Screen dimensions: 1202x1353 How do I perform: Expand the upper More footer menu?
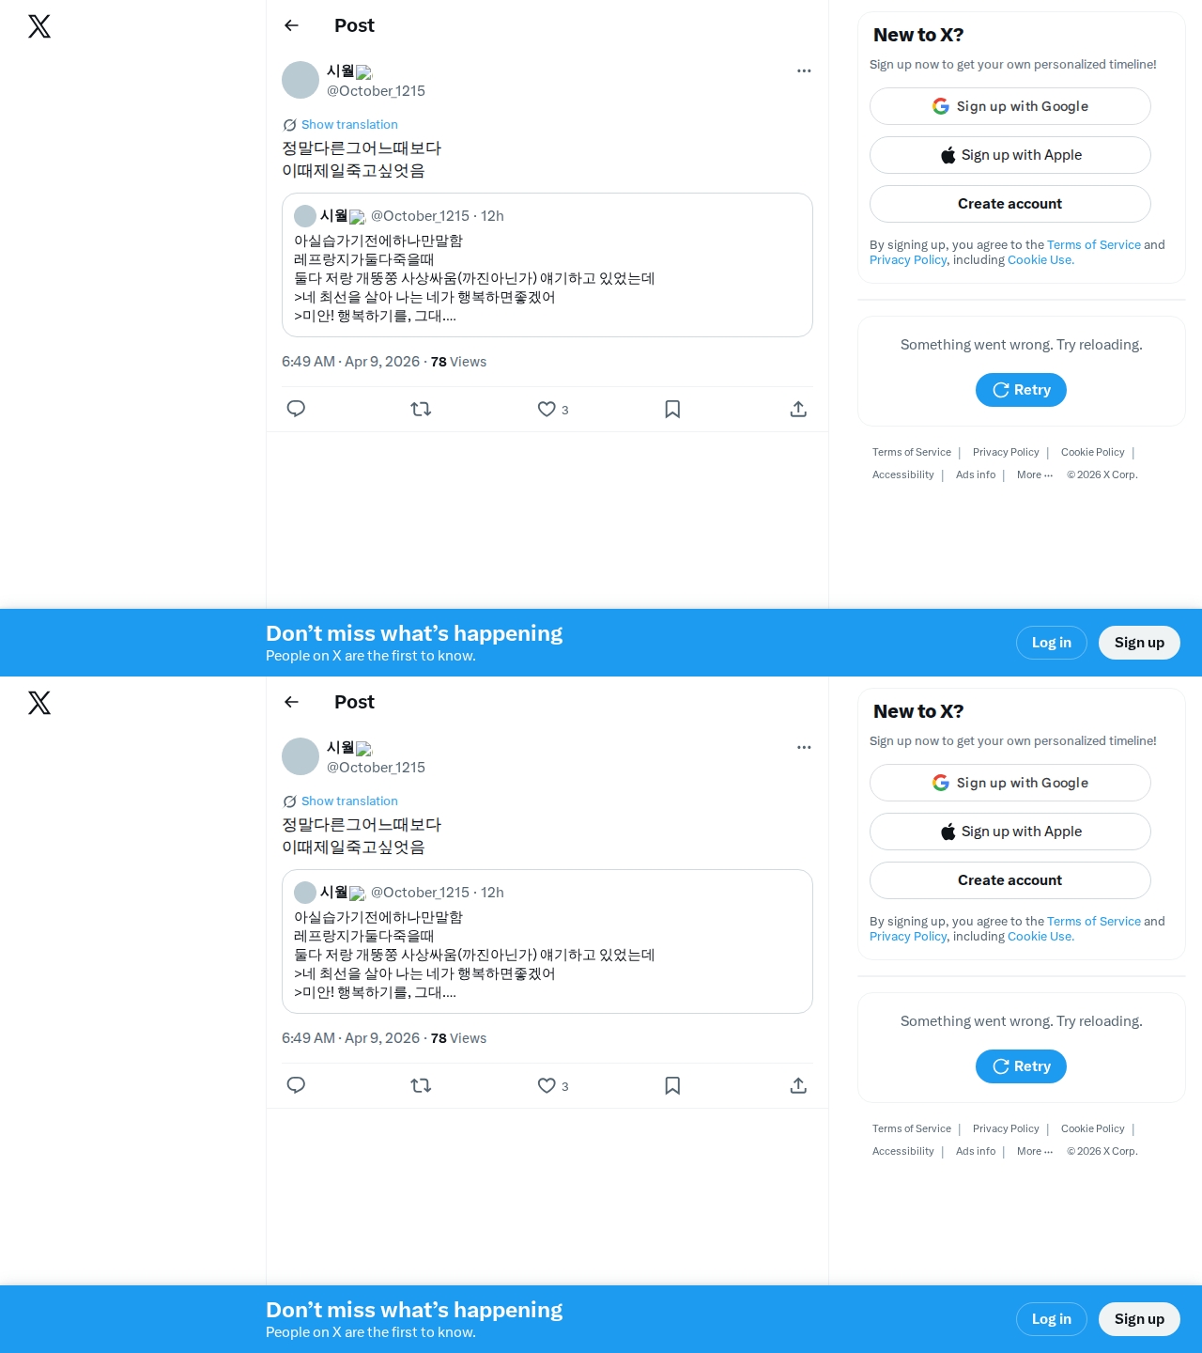point(1035,474)
